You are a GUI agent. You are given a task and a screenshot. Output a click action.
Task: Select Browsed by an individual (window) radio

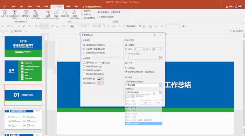tap(84, 49)
